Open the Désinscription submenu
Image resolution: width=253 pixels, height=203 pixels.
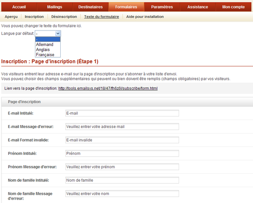click(x=64, y=17)
